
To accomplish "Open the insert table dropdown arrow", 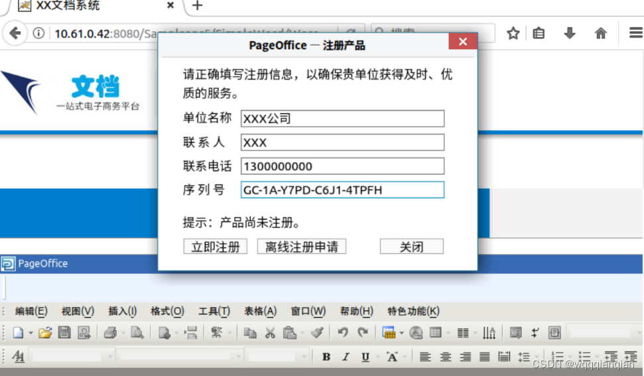I will (401, 333).
